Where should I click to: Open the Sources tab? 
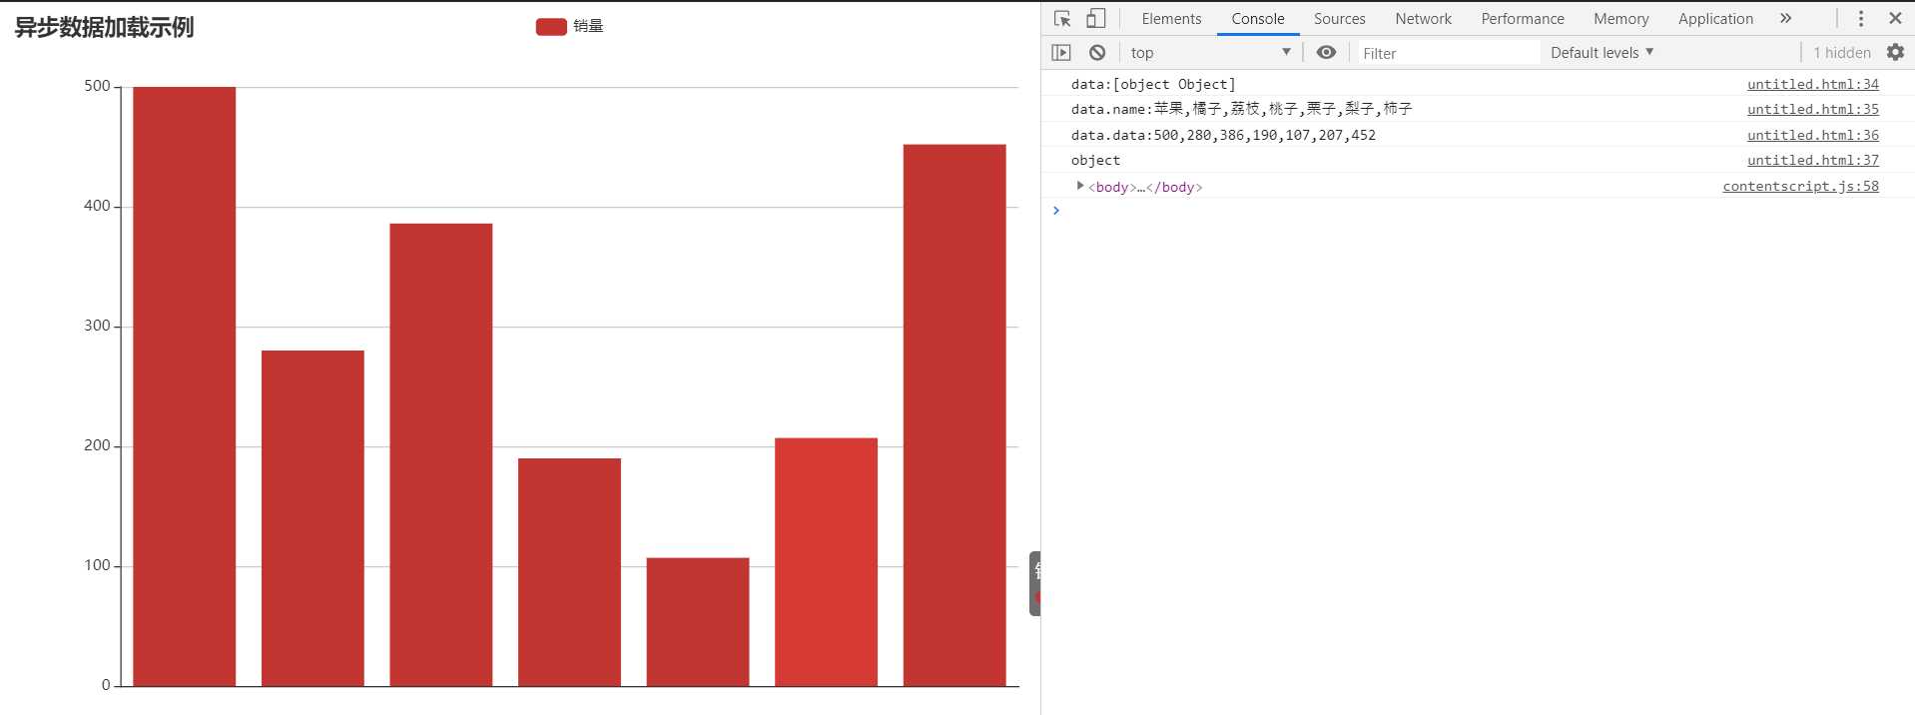(x=1339, y=19)
